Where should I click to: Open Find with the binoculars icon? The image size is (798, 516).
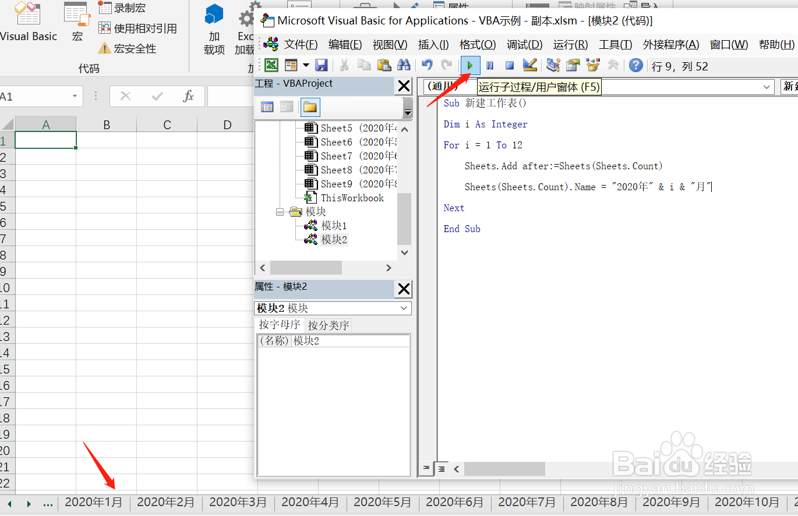[x=403, y=65]
